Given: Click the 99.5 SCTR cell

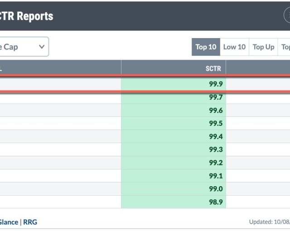Looking at the screenshot, I should [174, 123].
